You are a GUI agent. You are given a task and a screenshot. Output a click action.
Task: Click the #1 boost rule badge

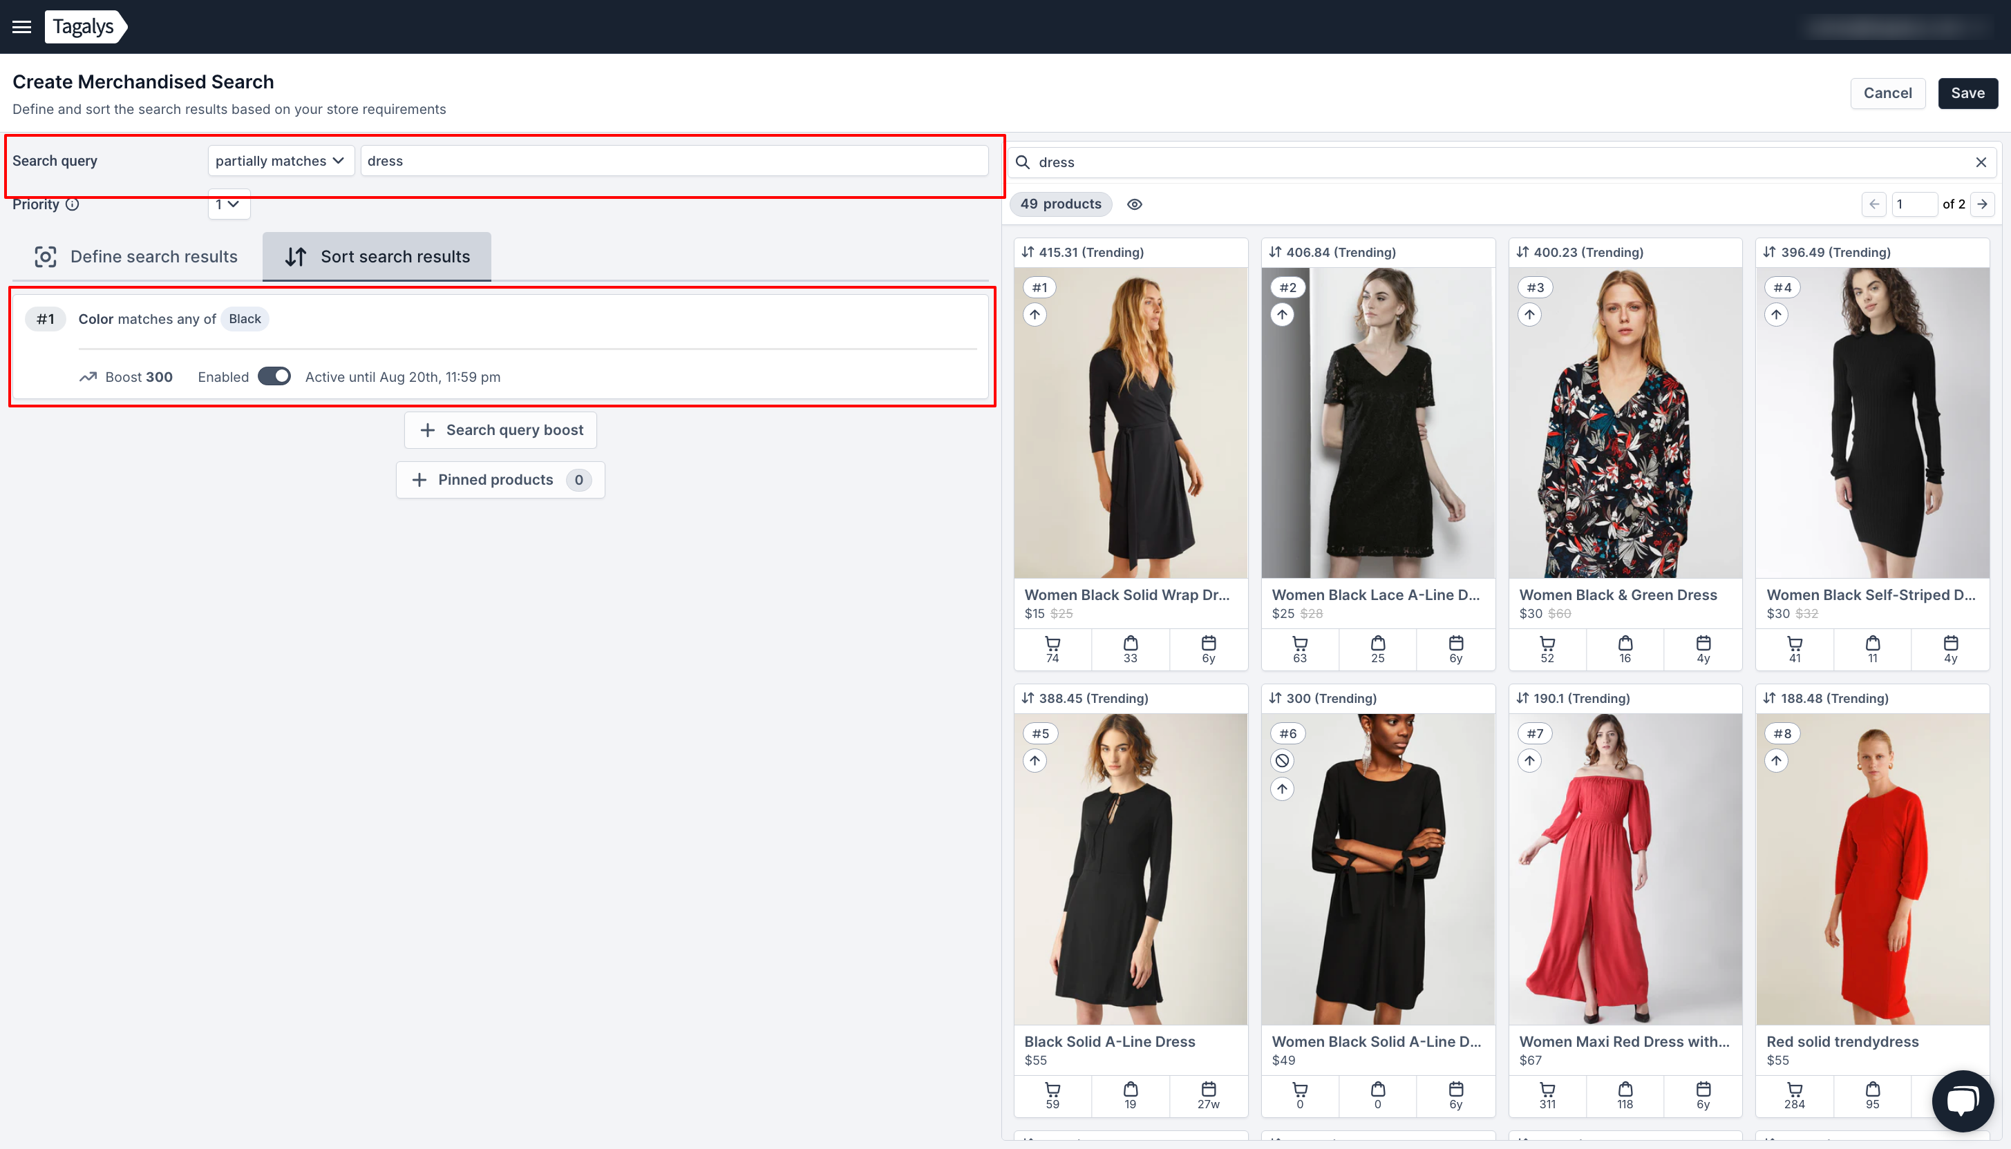click(46, 319)
